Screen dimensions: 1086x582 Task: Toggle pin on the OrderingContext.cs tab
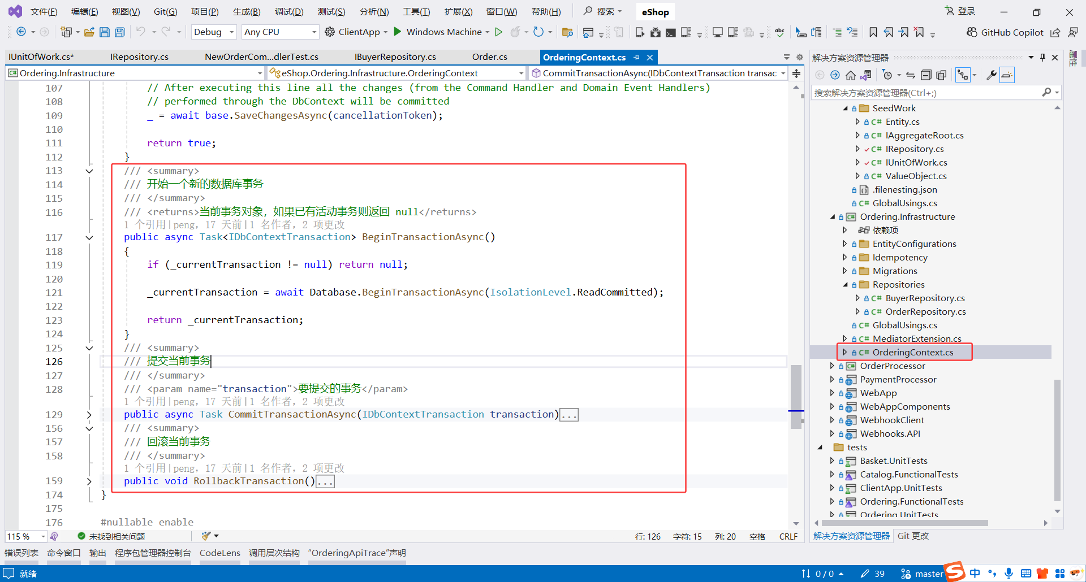click(x=637, y=57)
